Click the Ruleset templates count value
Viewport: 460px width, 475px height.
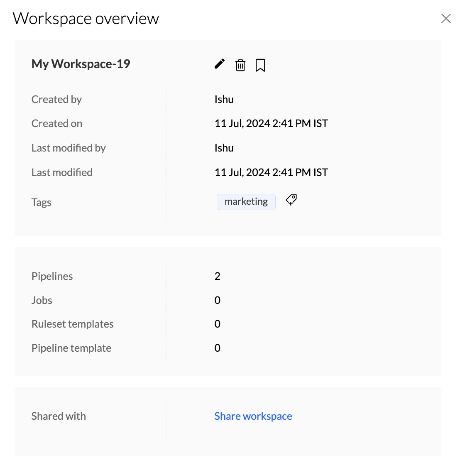tap(217, 324)
